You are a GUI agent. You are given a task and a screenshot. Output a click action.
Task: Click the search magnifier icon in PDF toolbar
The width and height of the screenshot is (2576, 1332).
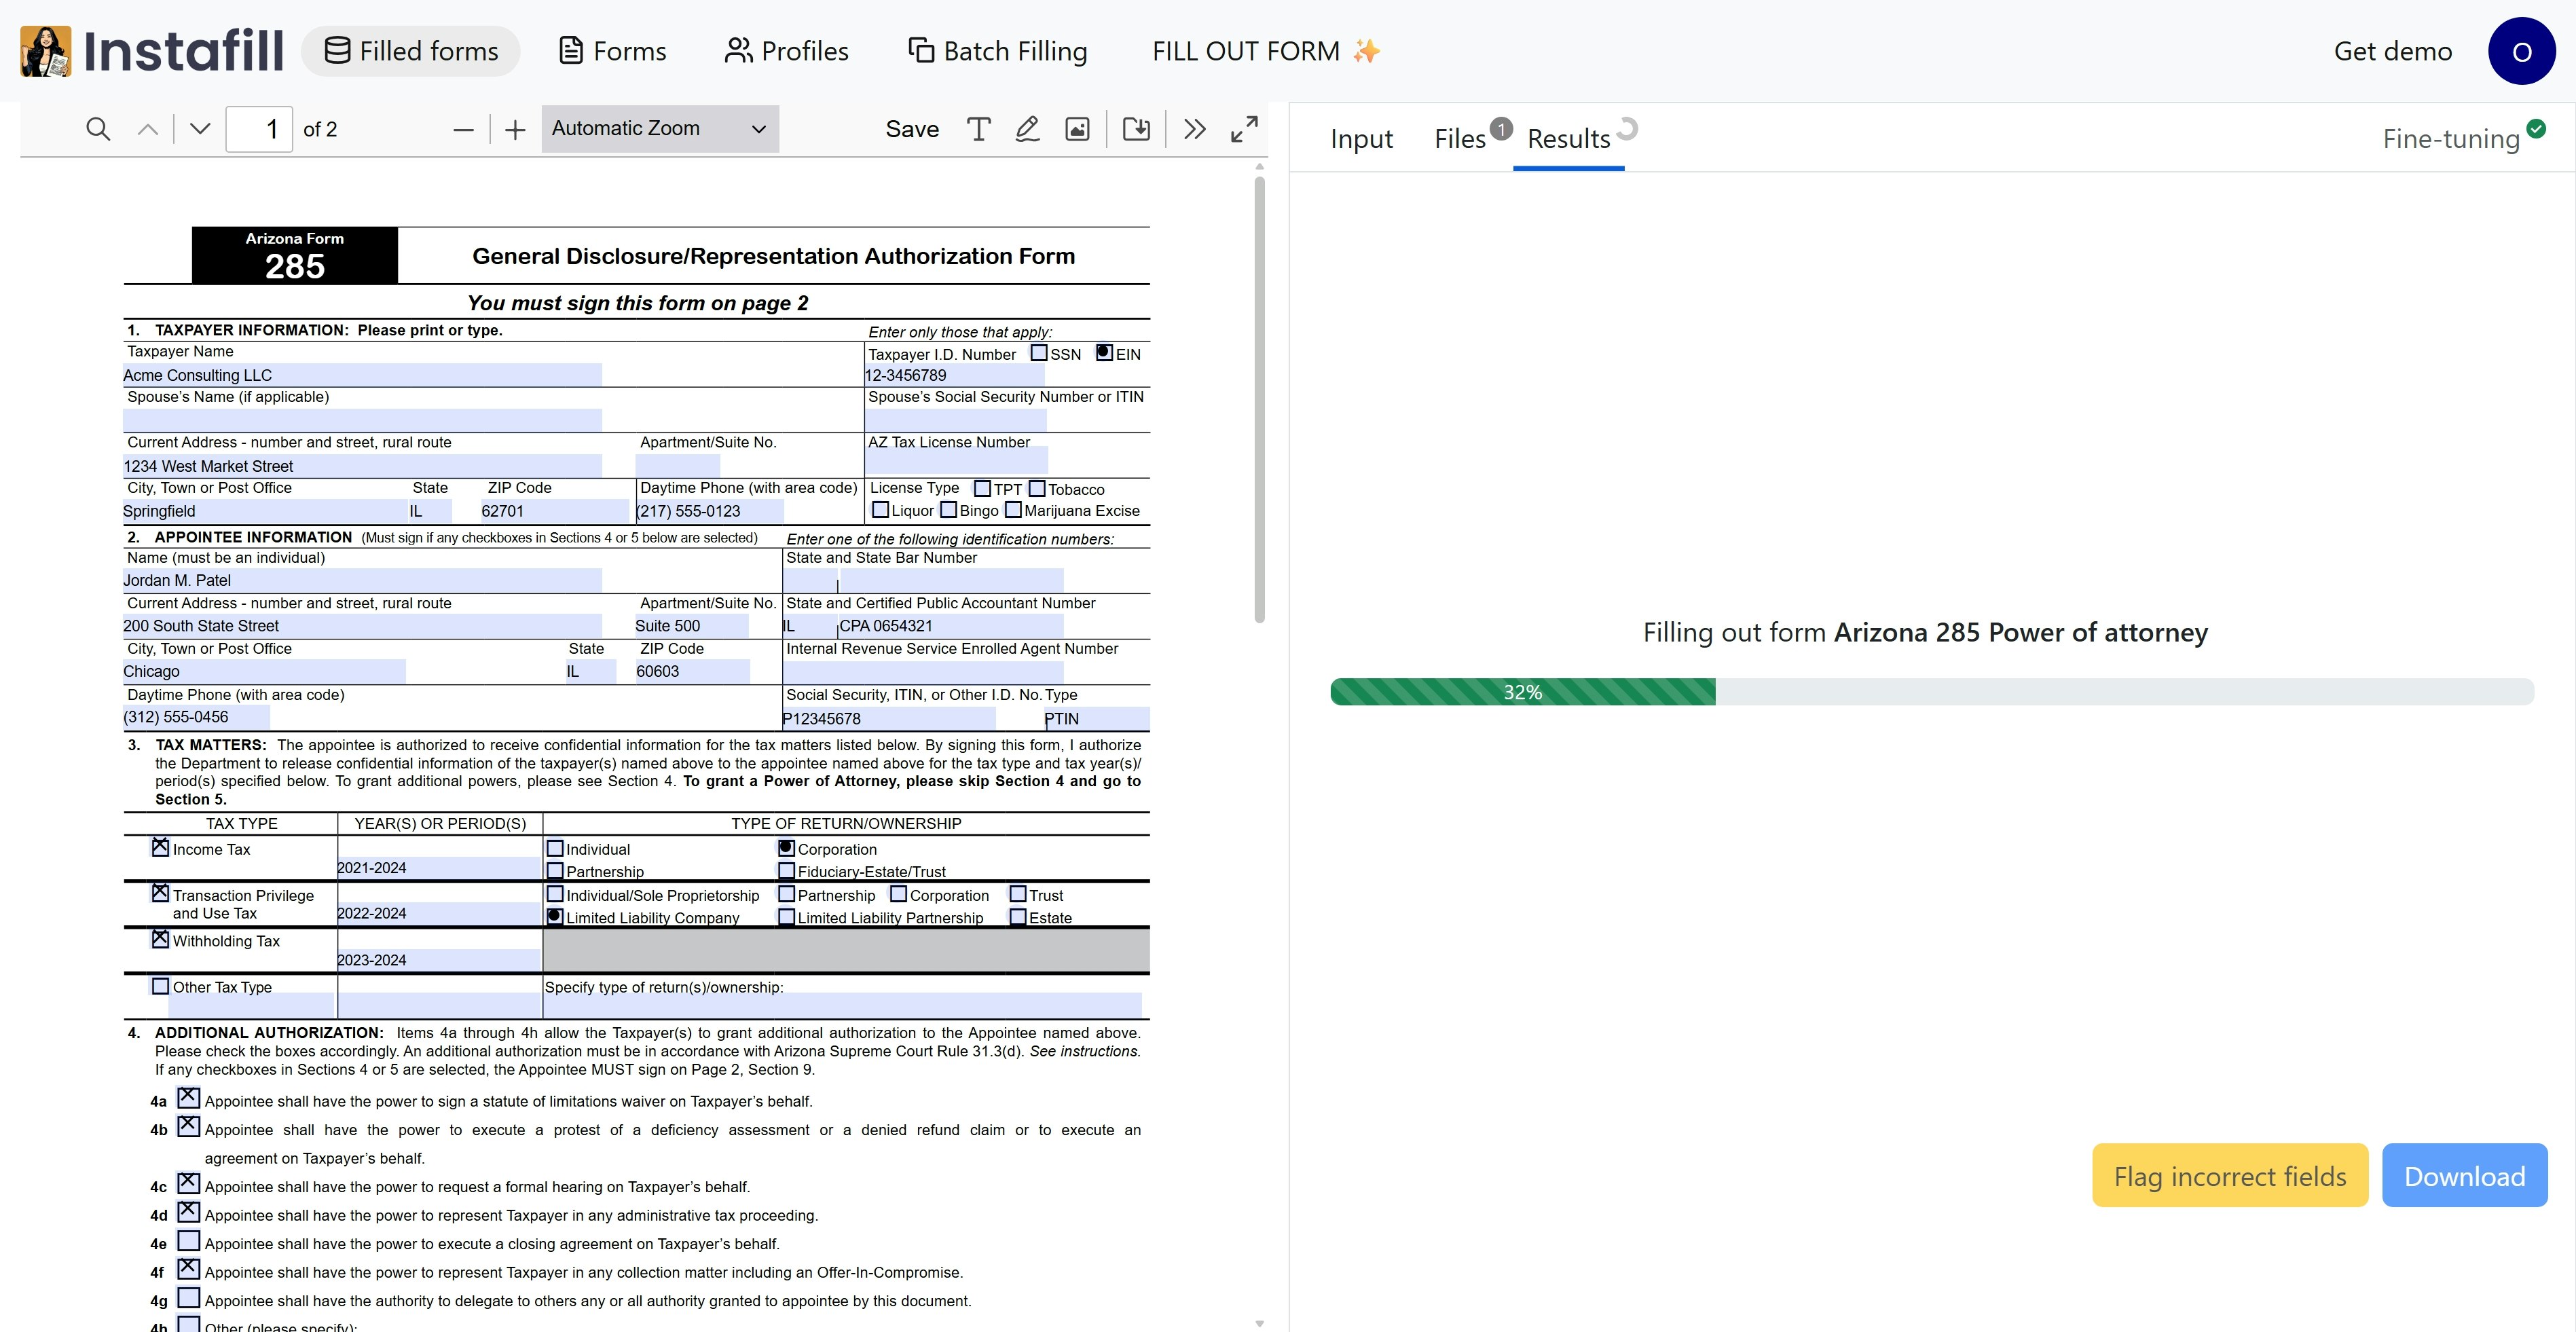coord(98,129)
